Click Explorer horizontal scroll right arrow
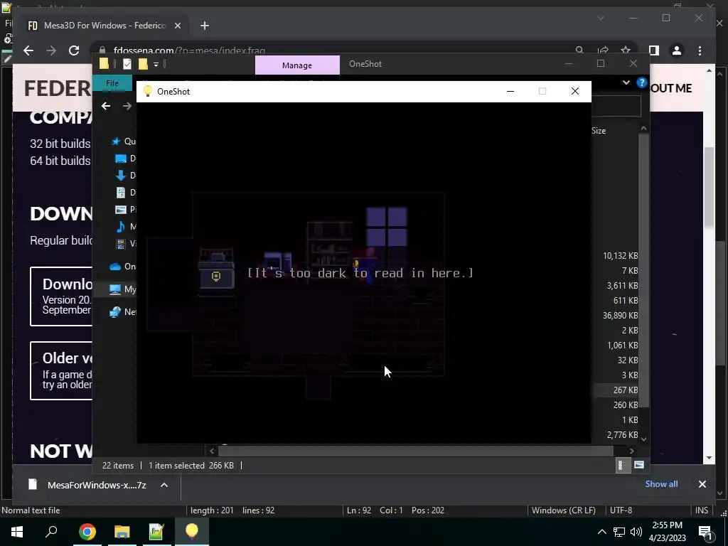 631,451
